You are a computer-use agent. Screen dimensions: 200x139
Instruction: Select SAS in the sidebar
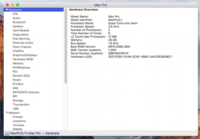[15, 88]
